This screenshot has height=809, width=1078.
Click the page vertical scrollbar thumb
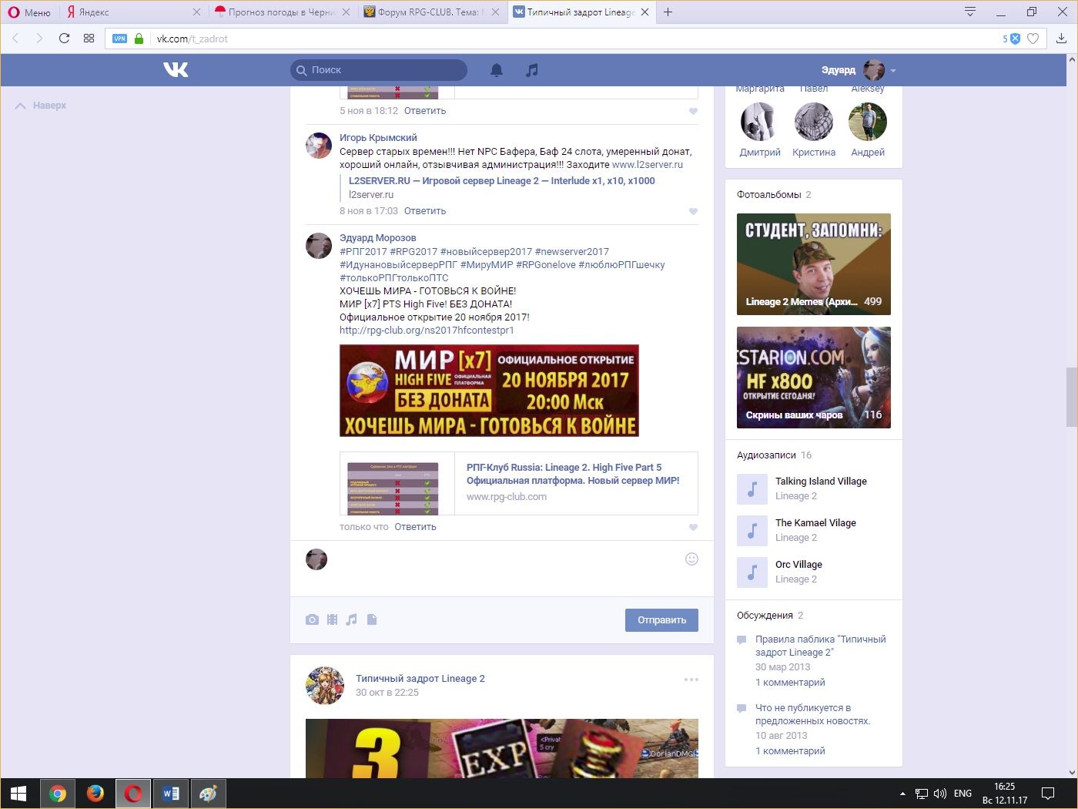pyautogui.click(x=1071, y=398)
